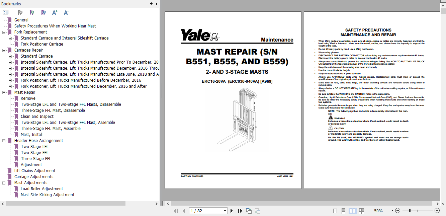Increase bookmark font size (A+)

(55, 12)
